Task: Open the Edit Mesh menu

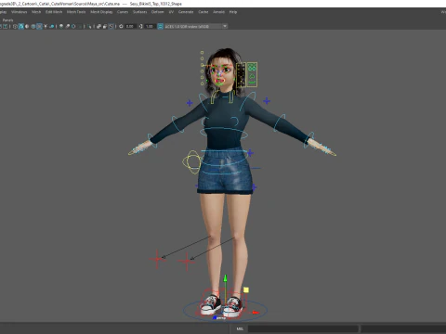Action: tap(54, 12)
